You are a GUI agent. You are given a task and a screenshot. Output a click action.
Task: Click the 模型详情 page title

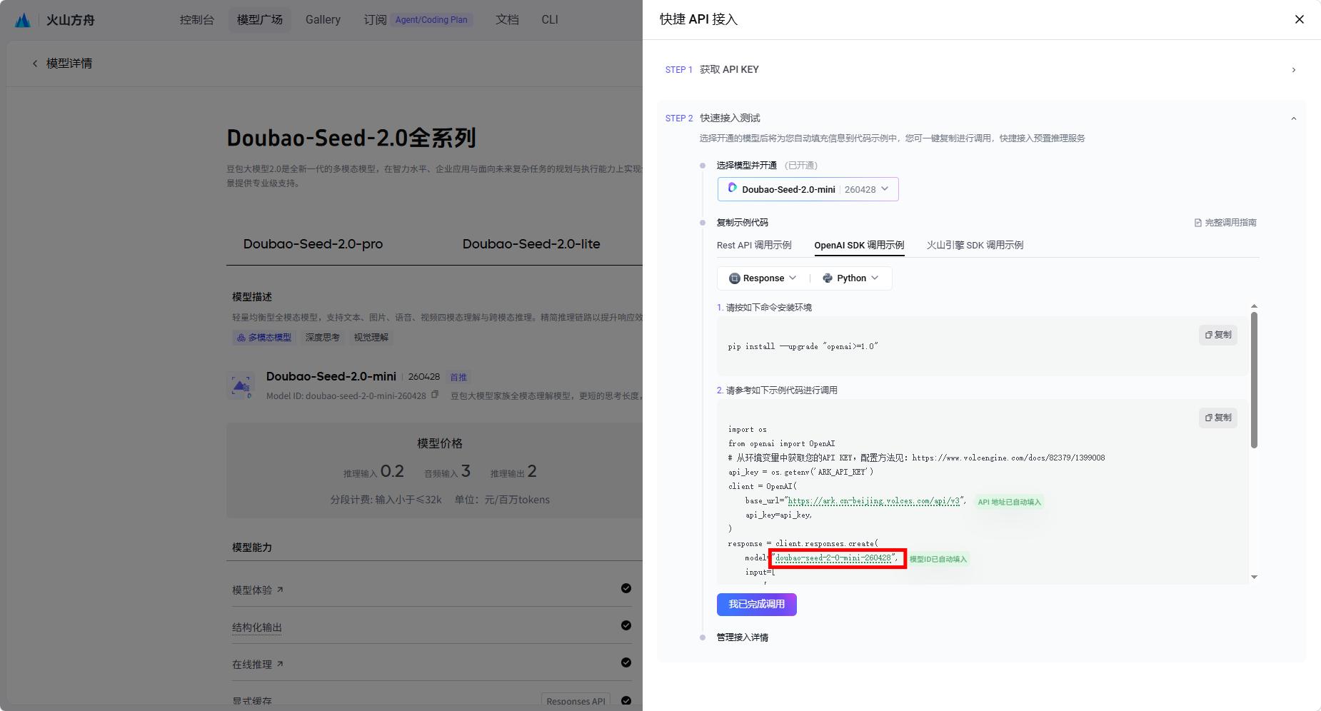coord(69,64)
